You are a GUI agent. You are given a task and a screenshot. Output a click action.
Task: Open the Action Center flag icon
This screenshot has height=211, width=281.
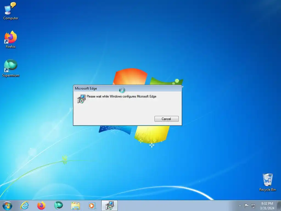(x=247, y=206)
